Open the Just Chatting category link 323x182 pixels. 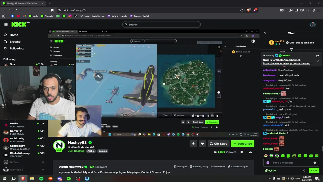(76, 151)
